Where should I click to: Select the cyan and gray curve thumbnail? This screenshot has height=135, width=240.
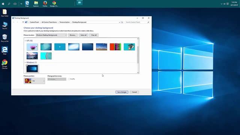pos(46,56)
